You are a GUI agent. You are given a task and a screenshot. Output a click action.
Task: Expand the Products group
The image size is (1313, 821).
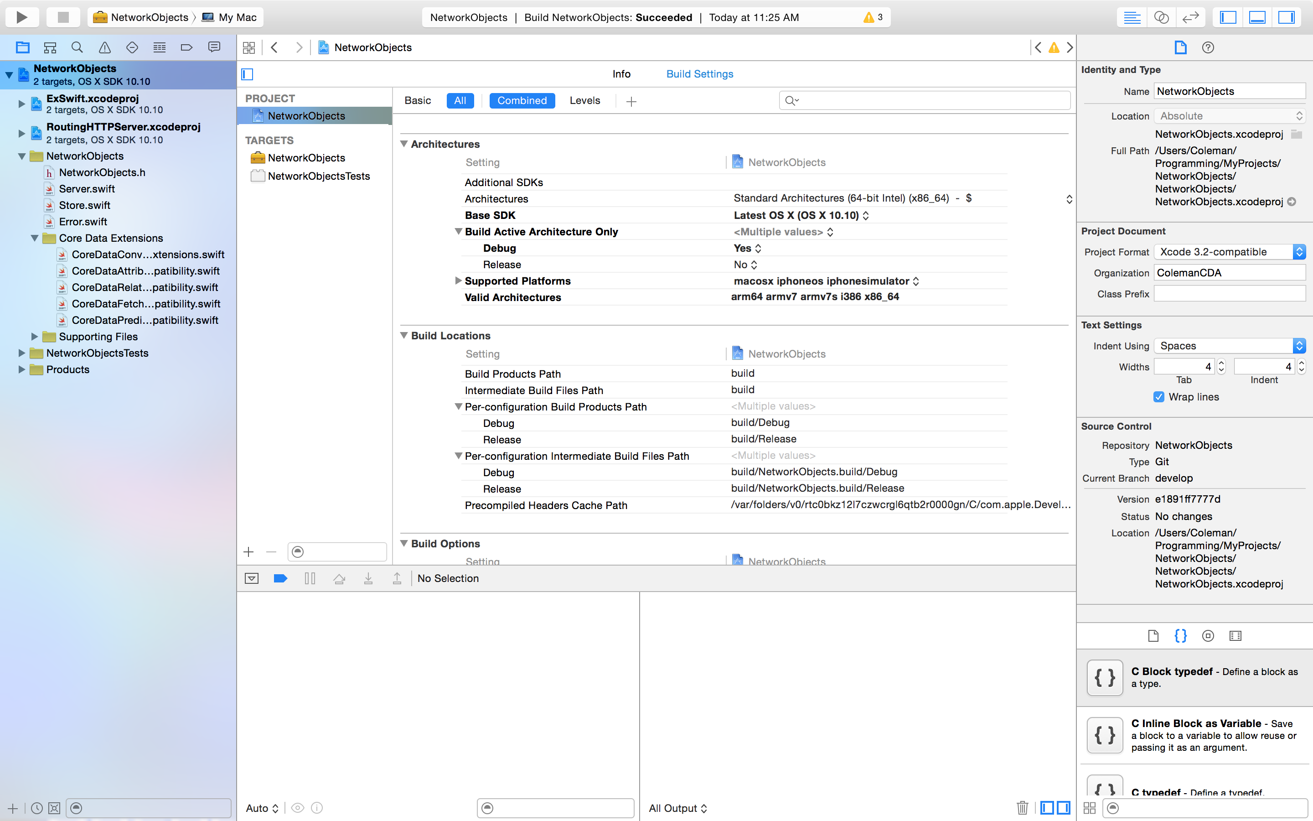[x=21, y=369]
